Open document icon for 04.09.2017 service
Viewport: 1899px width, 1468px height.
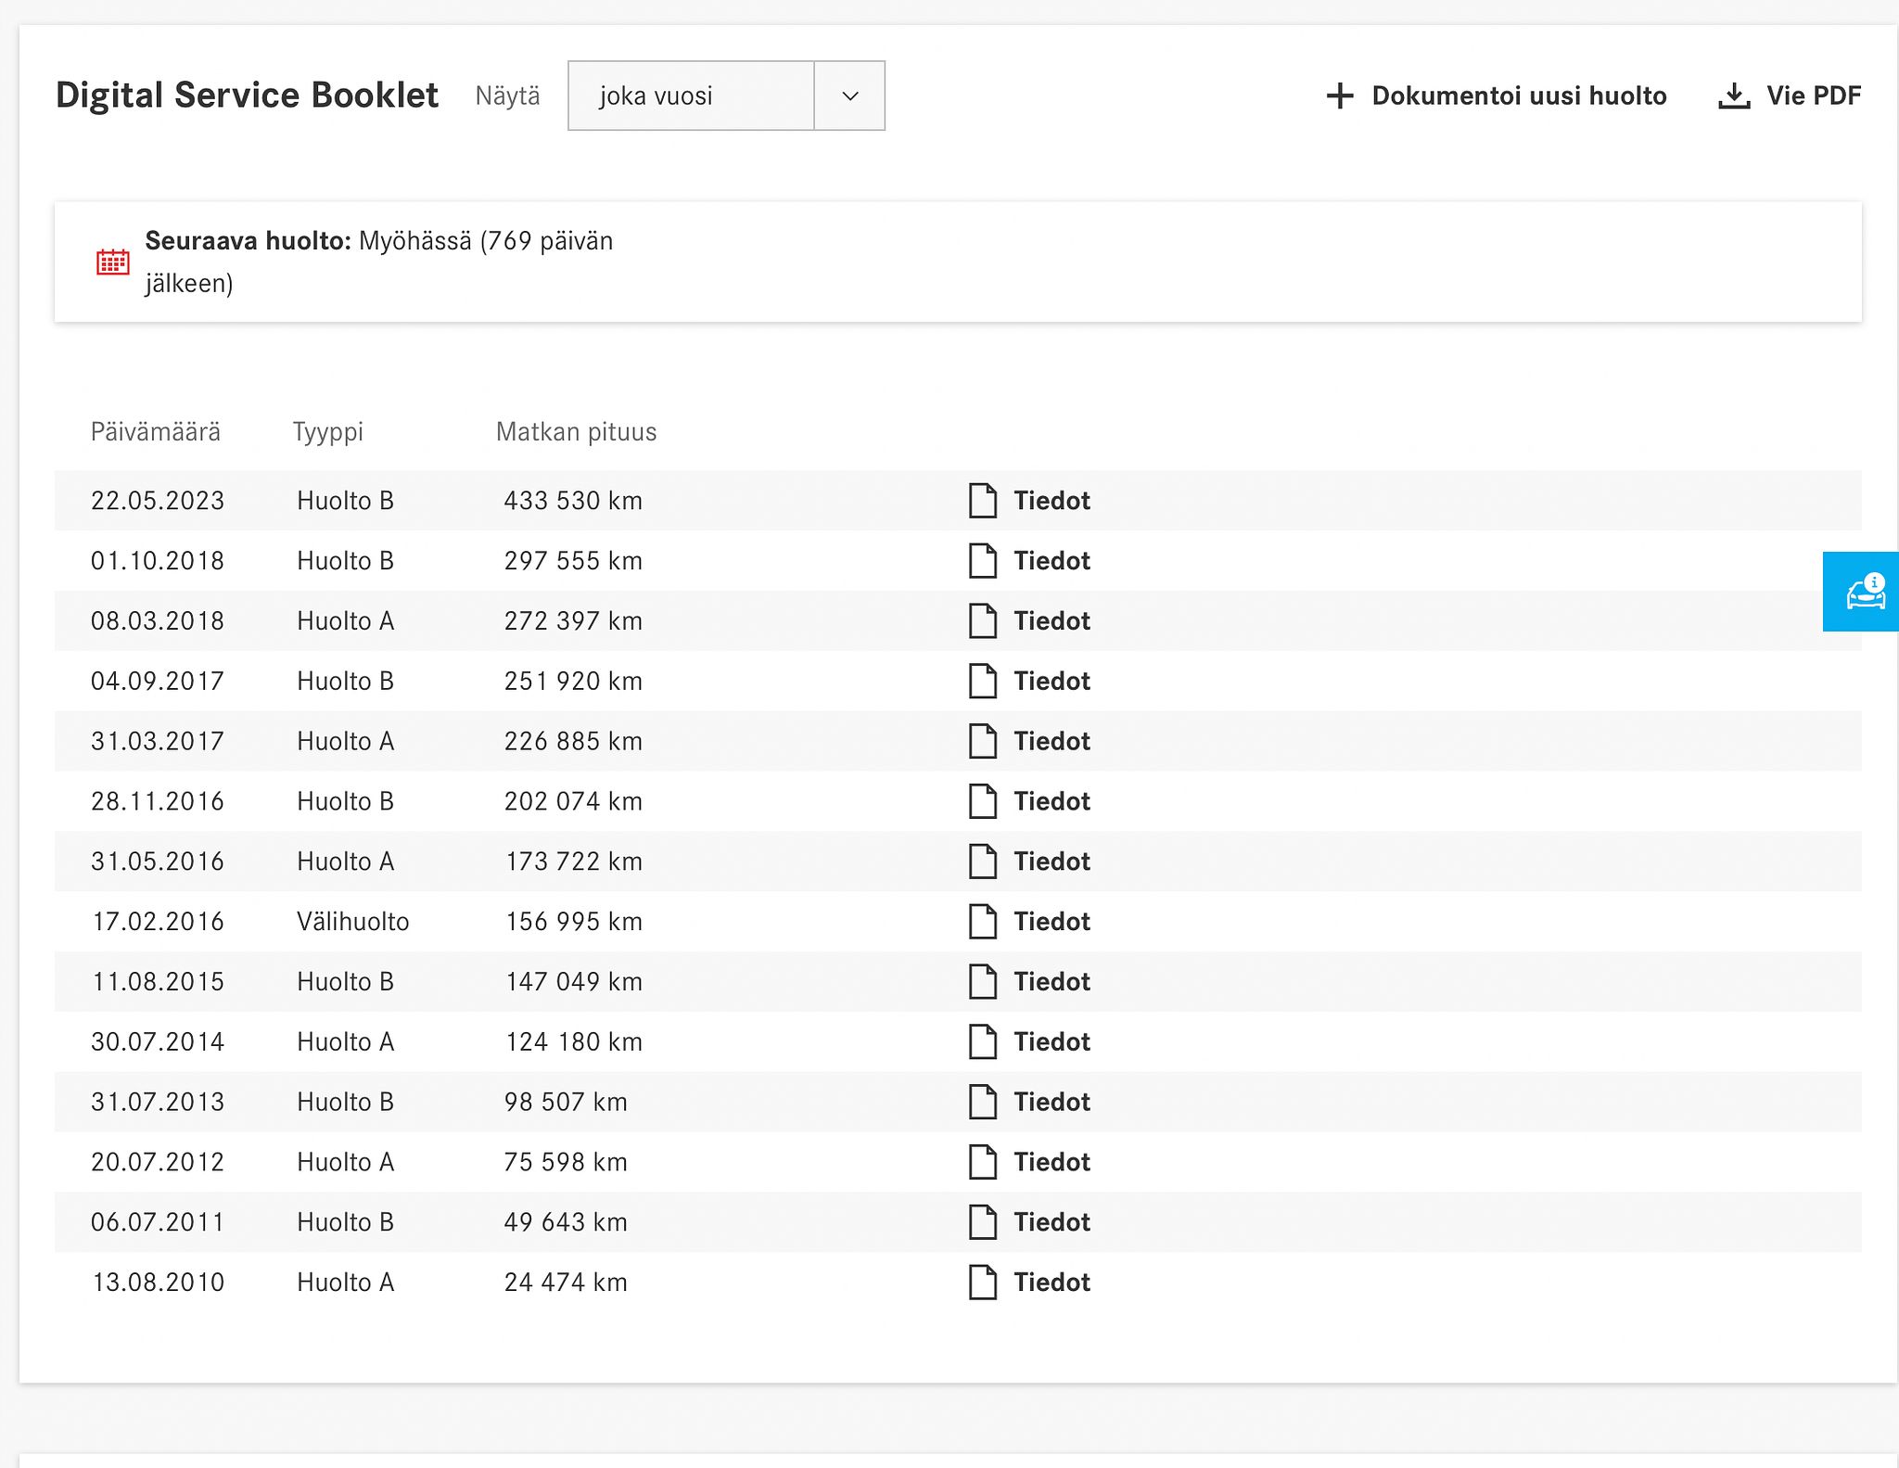click(x=983, y=682)
